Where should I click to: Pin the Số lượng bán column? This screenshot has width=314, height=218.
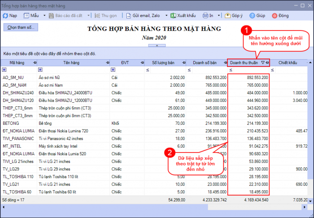(183, 63)
